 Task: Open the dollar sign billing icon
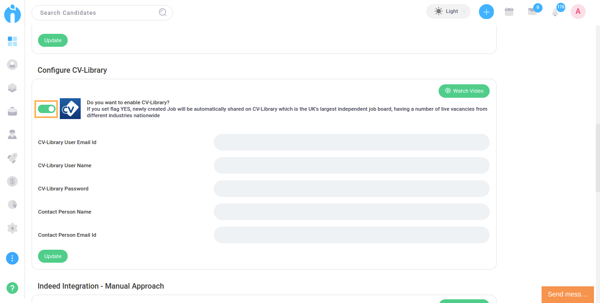pos(13,181)
